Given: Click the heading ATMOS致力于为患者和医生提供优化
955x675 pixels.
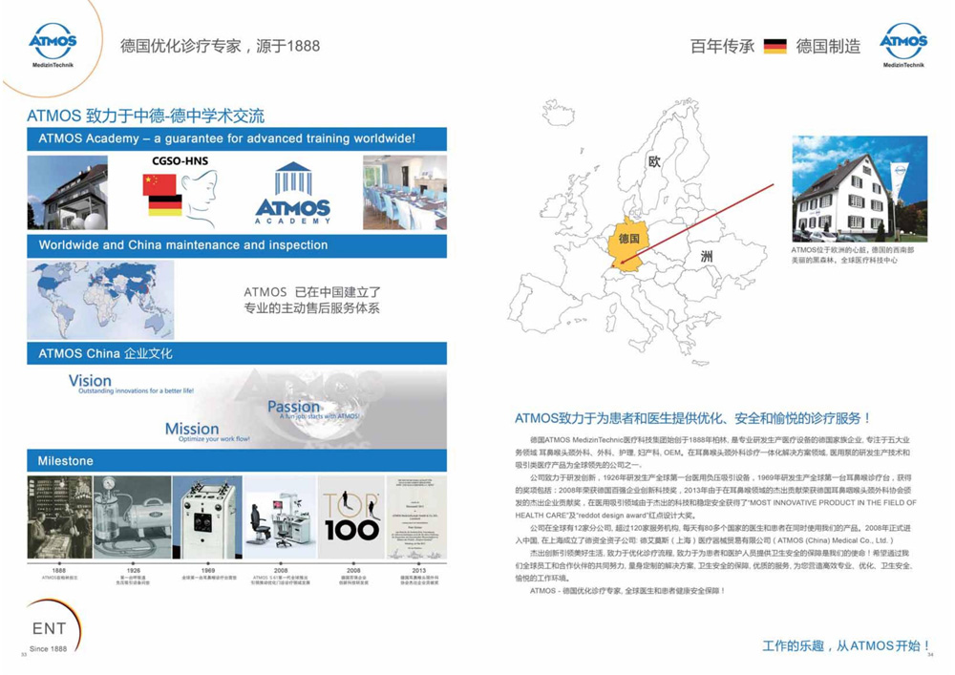Looking at the screenshot, I should [692, 418].
